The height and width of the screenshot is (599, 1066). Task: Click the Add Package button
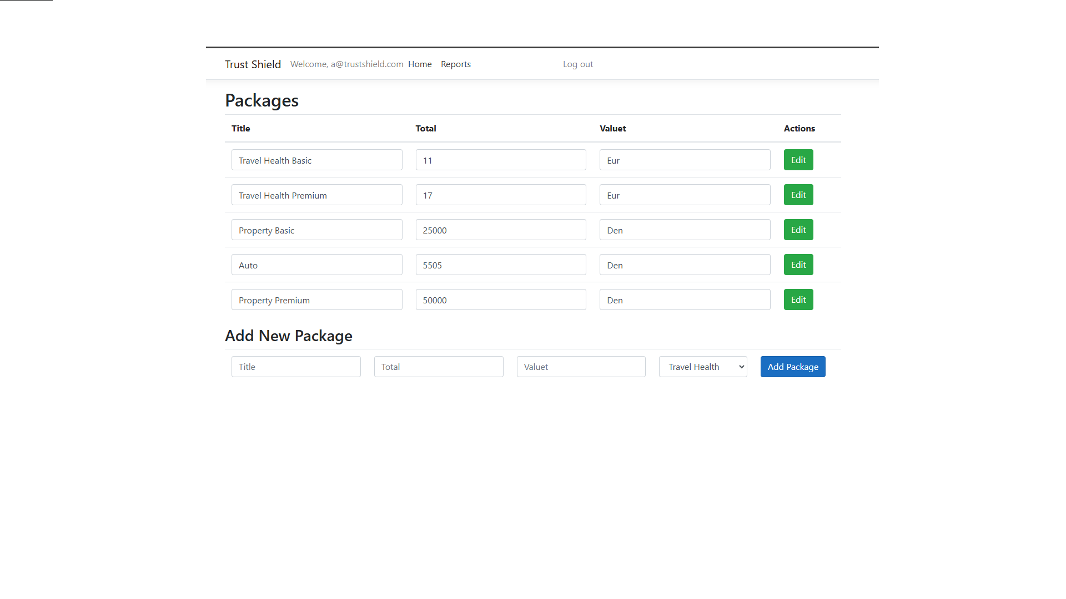tap(792, 367)
